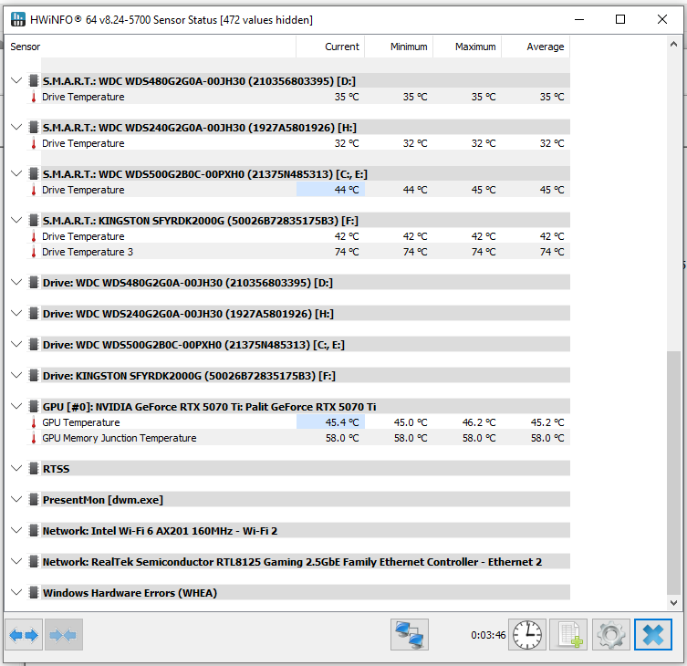687x666 pixels.
Task: Toggle Drive: WDC WDS480G2G0A [D:] expander
Action: [x=16, y=282]
